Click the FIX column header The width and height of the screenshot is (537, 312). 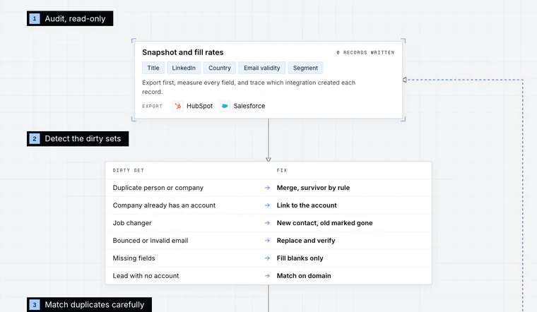pos(281,170)
